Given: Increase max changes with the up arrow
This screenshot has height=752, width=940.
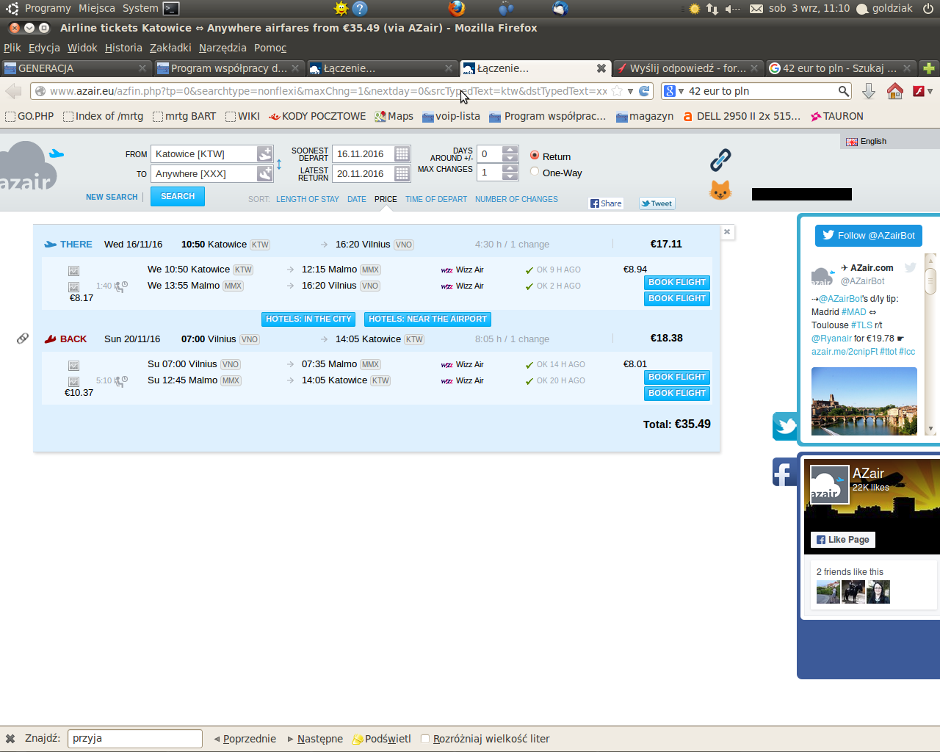Looking at the screenshot, I should (x=510, y=168).
